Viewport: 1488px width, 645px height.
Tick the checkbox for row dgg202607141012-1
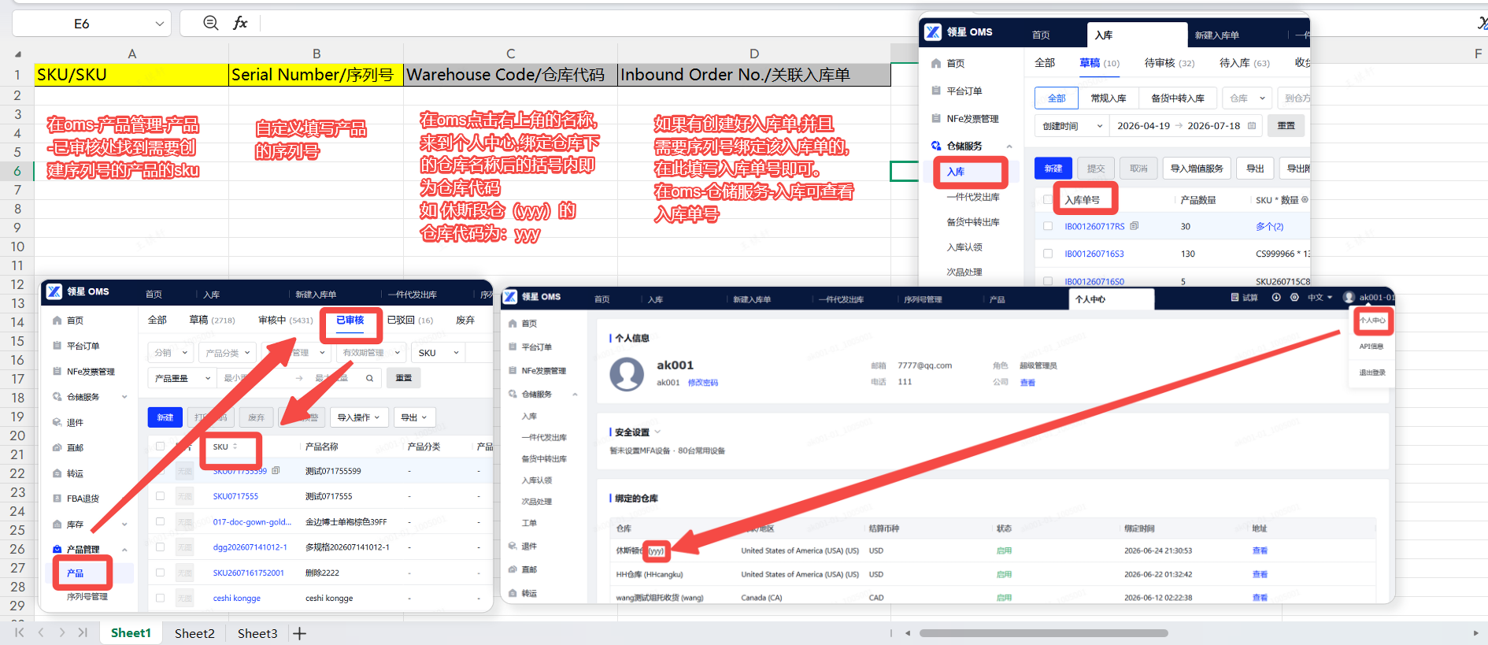click(160, 547)
